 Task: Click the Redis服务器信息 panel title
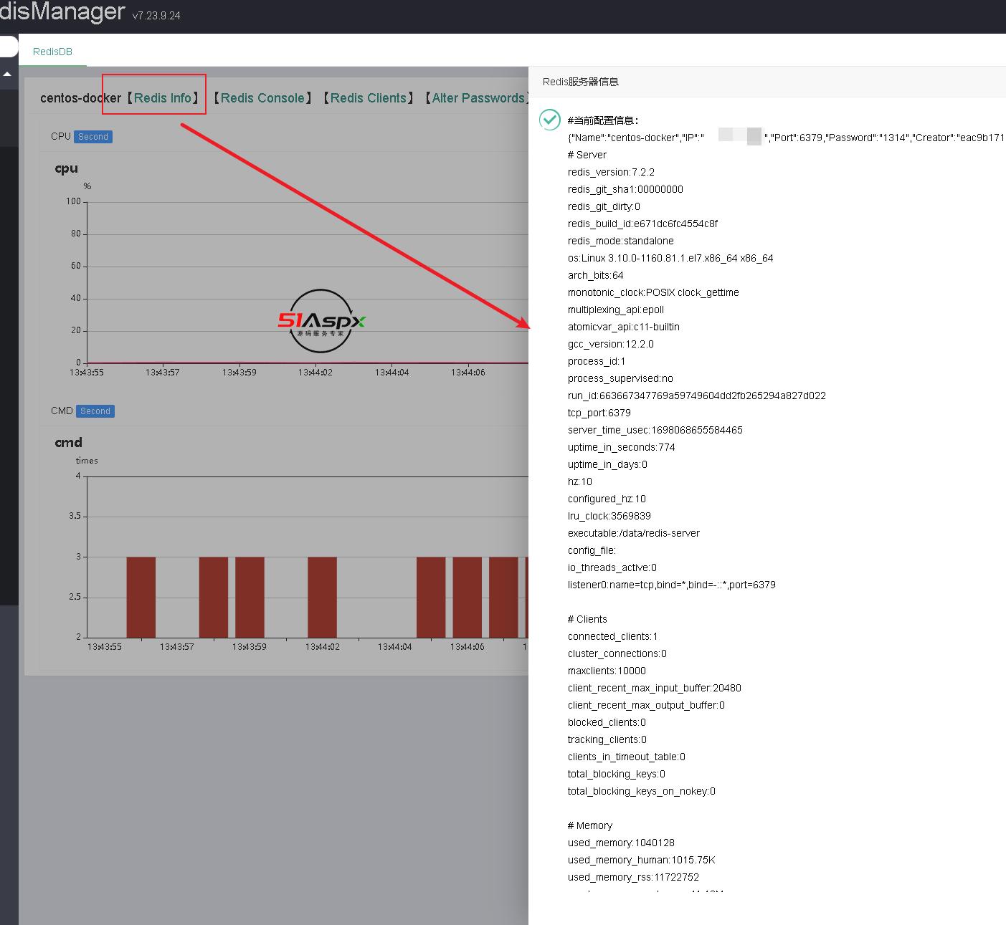pyautogui.click(x=581, y=82)
